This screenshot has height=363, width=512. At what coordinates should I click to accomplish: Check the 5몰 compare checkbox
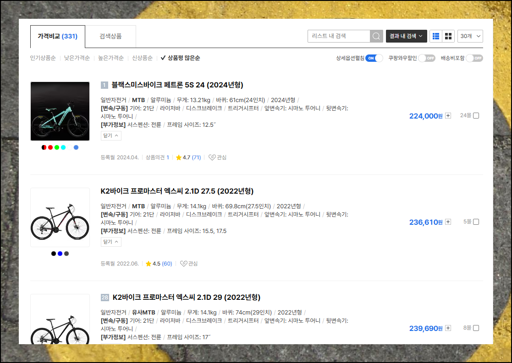(x=476, y=222)
